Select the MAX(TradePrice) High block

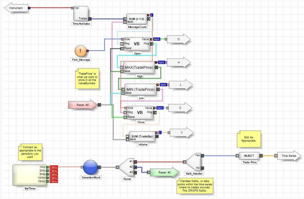[138, 67]
